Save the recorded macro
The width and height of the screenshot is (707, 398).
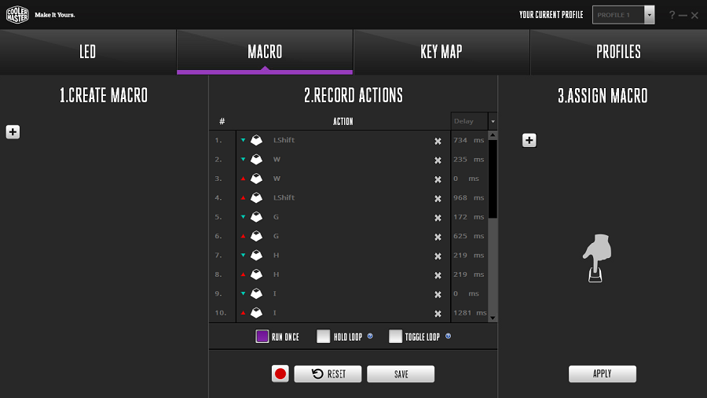pyautogui.click(x=401, y=374)
